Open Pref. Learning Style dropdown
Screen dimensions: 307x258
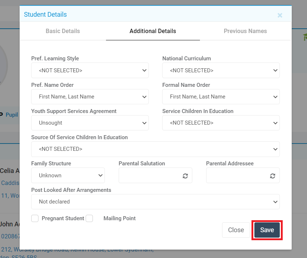tap(90, 70)
